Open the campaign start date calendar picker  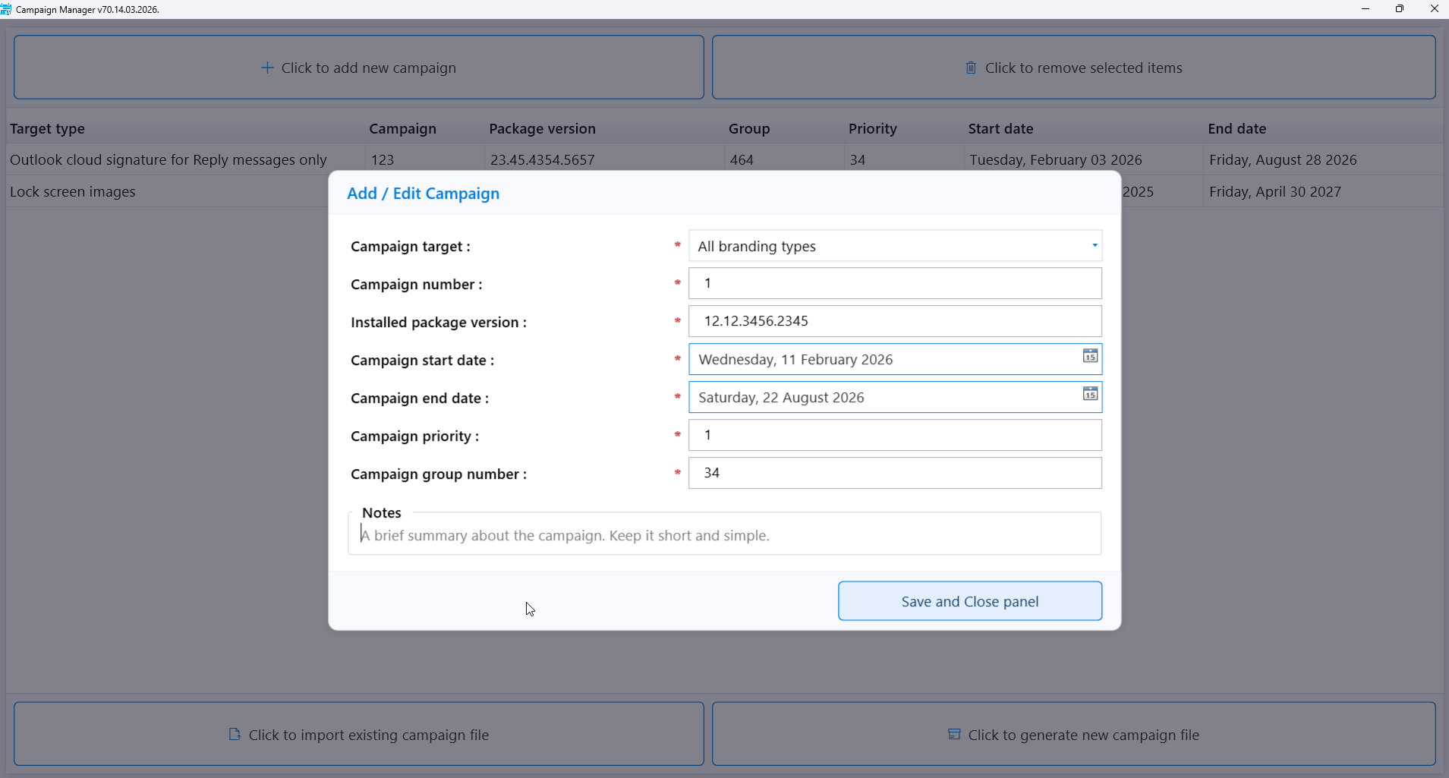click(x=1090, y=356)
